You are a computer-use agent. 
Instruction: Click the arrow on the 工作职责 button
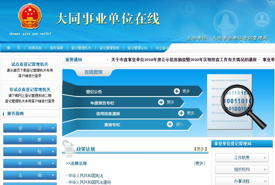click(x=265, y=158)
